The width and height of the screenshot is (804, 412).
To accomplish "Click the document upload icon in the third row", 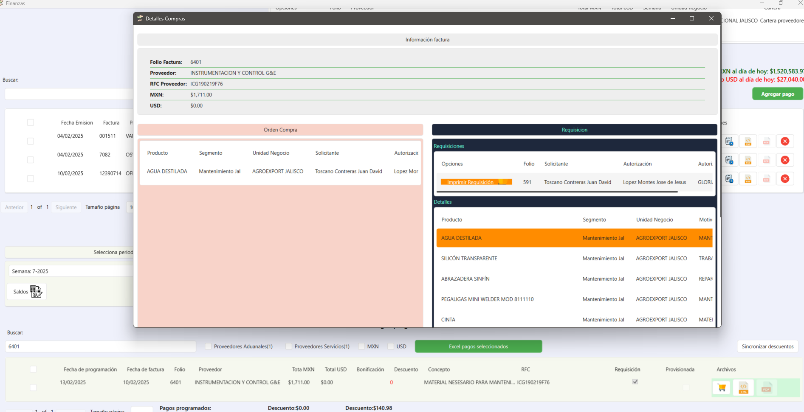I will [x=729, y=179].
